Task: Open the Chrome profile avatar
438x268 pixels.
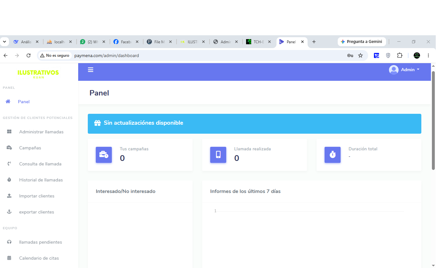Action: [x=417, y=55]
